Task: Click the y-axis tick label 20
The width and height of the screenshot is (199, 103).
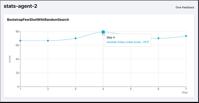Action: click(x=17, y=73)
